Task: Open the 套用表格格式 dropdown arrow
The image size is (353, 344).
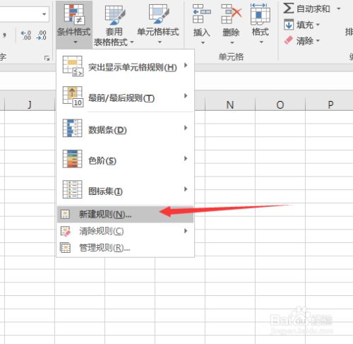Action: click(132, 42)
